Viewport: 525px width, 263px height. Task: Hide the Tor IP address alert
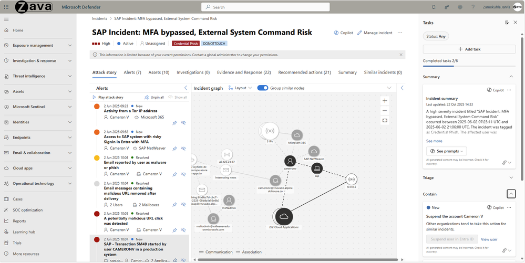[183, 123]
